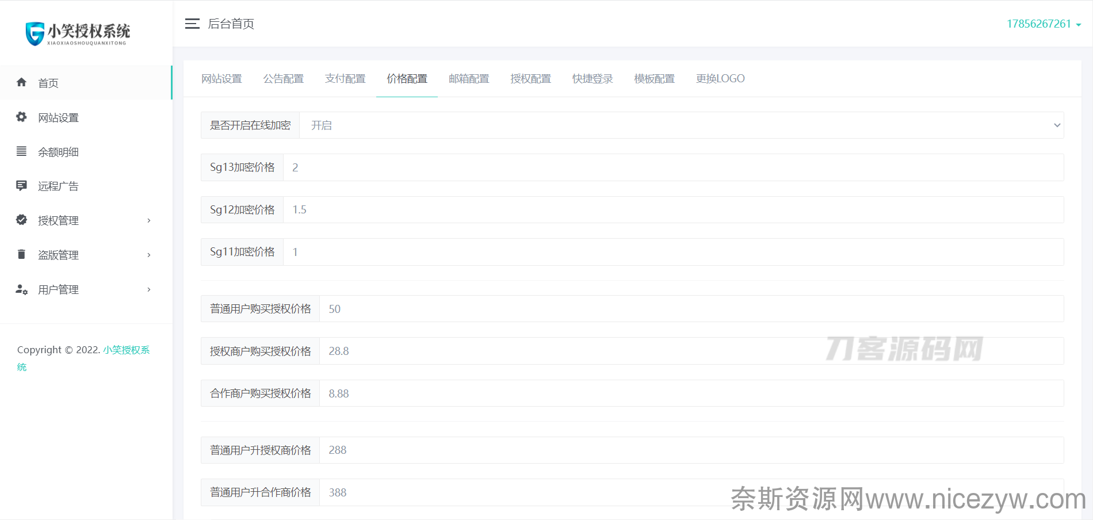Open the 17856267261 account dropdown
Screen dimensions: 1093x520
point(1044,24)
